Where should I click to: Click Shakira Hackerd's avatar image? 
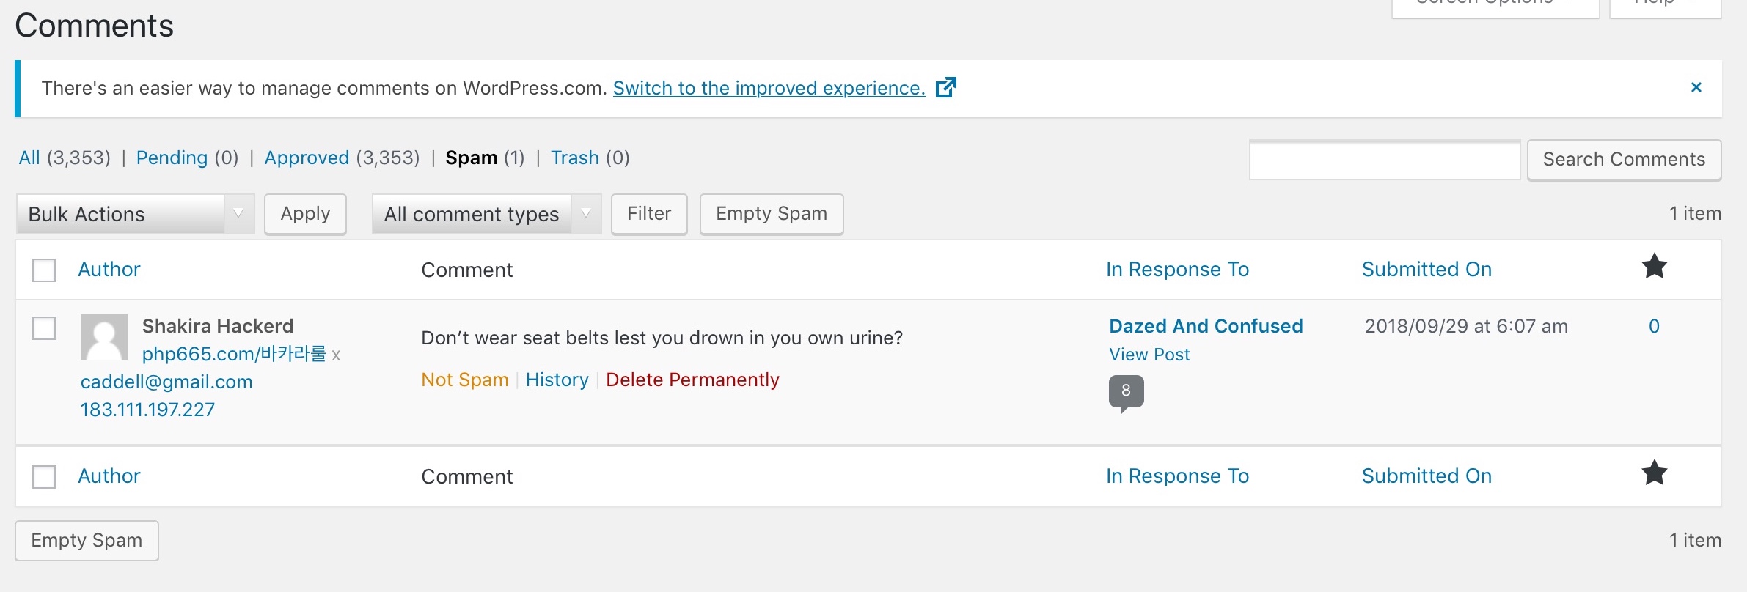(x=104, y=337)
